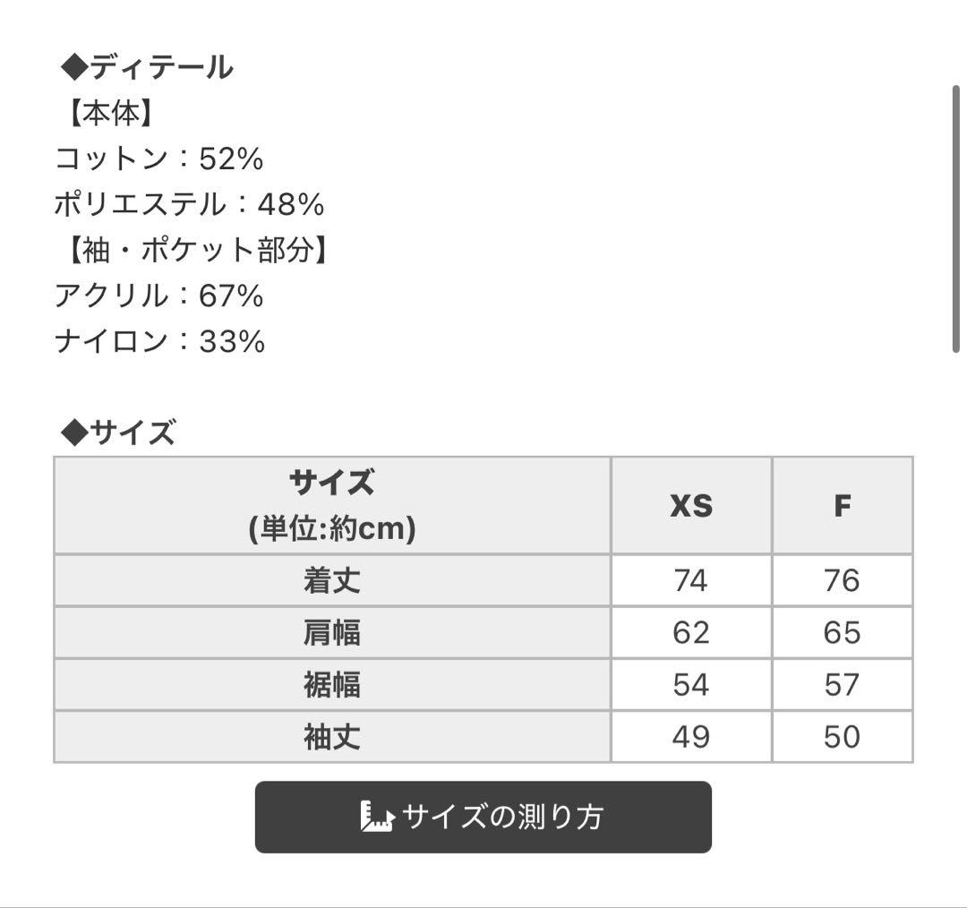Screen dimensions: 967x908
Task: Click the コットン：52% material line
Action: point(143,157)
